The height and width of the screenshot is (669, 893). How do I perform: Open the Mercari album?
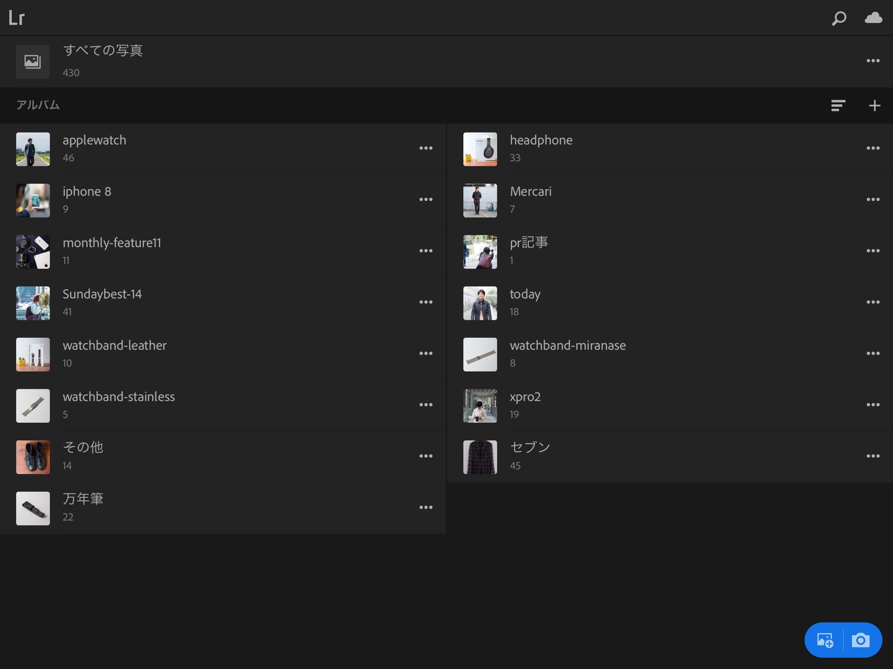530,192
